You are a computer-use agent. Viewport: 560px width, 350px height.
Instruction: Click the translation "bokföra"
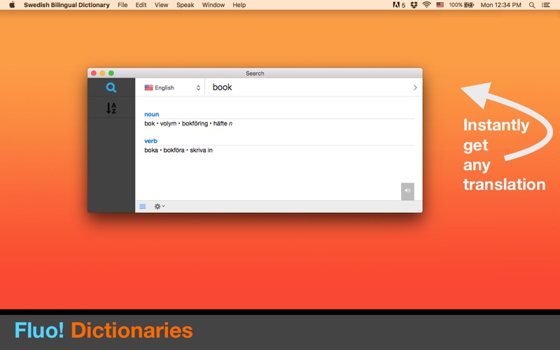pyautogui.click(x=174, y=150)
